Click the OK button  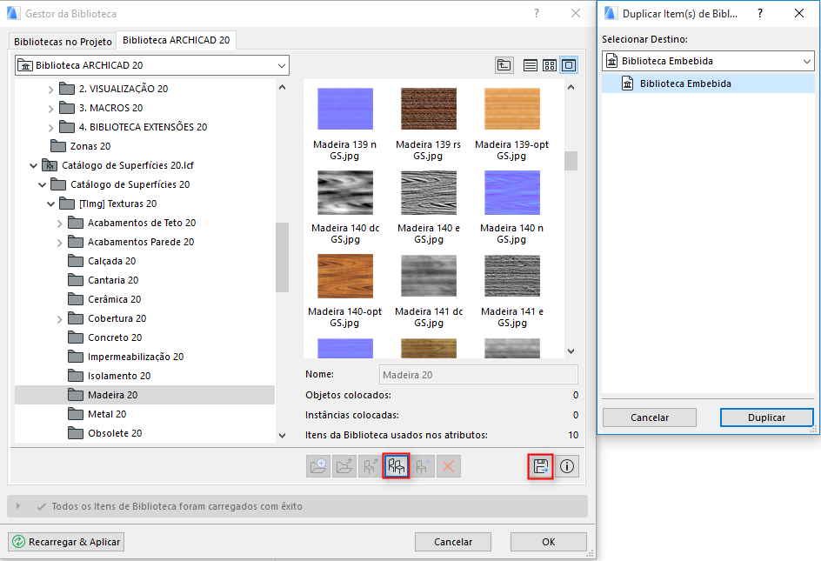pos(548,542)
